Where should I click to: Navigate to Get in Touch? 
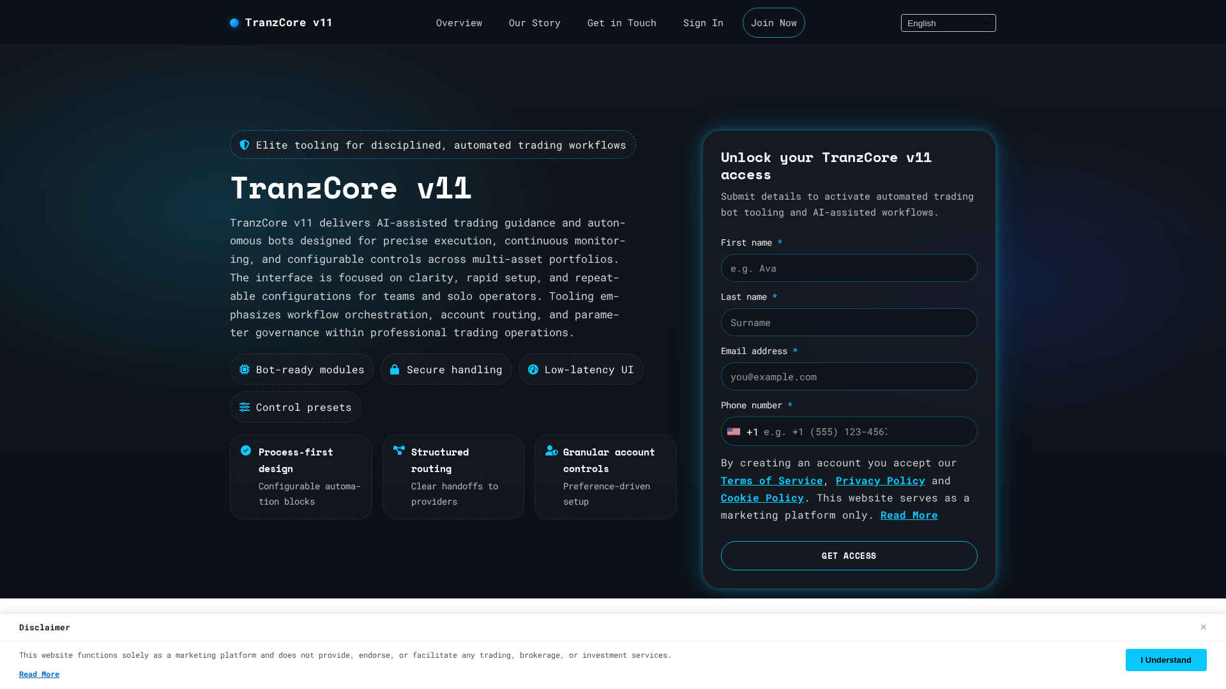[622, 23]
